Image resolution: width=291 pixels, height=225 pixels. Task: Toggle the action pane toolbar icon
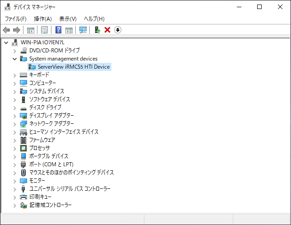click(69, 30)
